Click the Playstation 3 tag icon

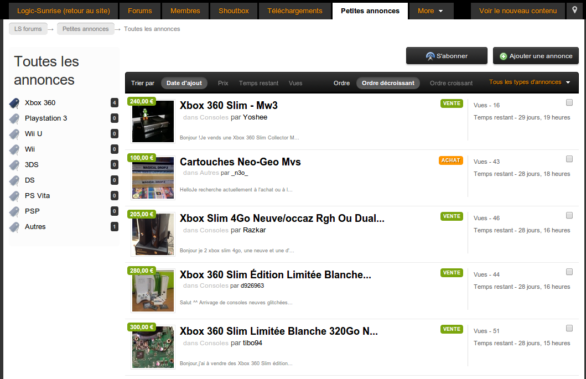(14, 118)
